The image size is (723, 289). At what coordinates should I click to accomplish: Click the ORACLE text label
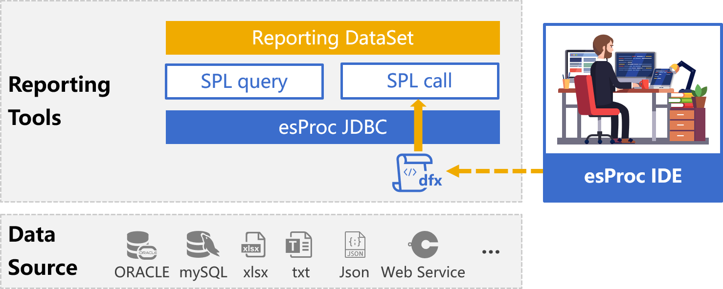[x=142, y=272]
